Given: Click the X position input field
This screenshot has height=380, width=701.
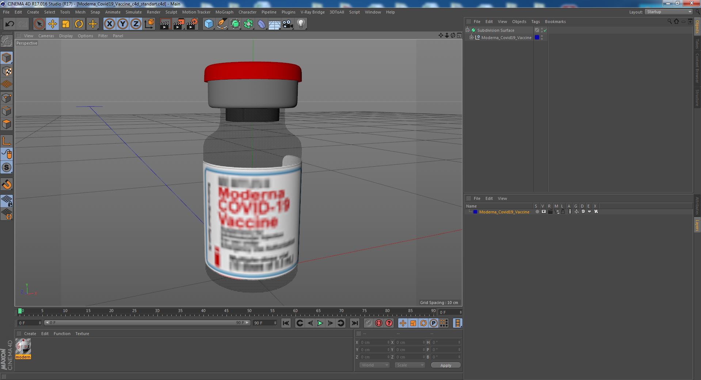Looking at the screenshot, I should pyautogui.click(x=374, y=342).
